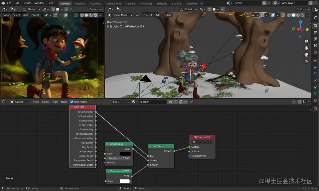Open the Object Constraint properties icon
319x191 pixels.
315,87
